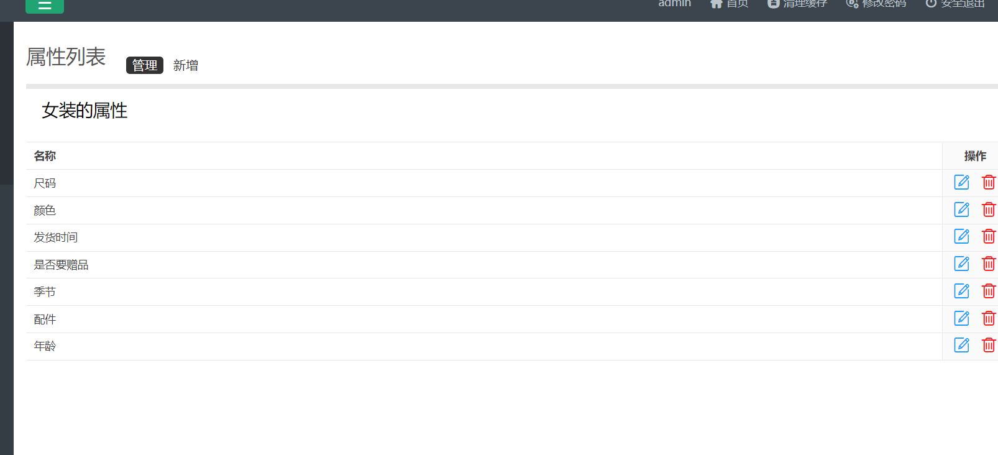Go to 首页 home link
The height and width of the screenshot is (455, 998).
[x=730, y=4]
